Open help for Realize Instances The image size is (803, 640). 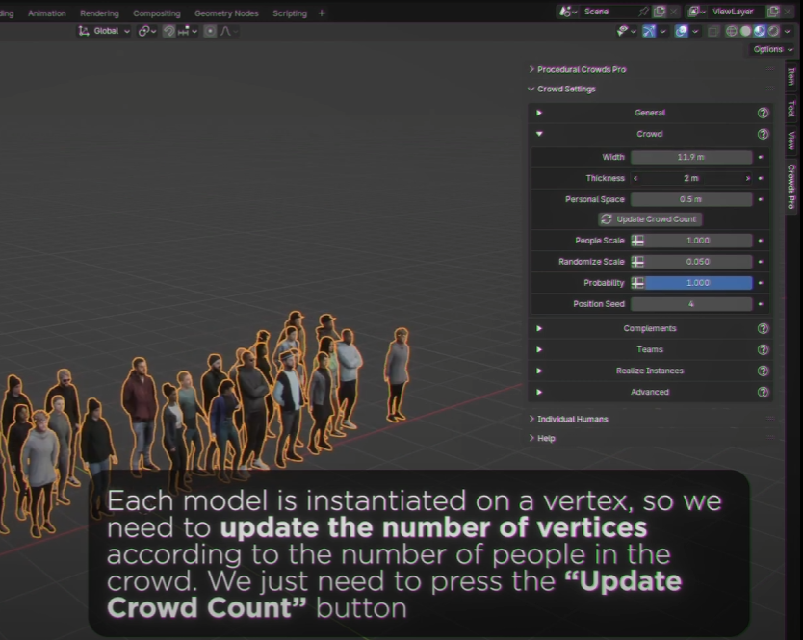[763, 371]
